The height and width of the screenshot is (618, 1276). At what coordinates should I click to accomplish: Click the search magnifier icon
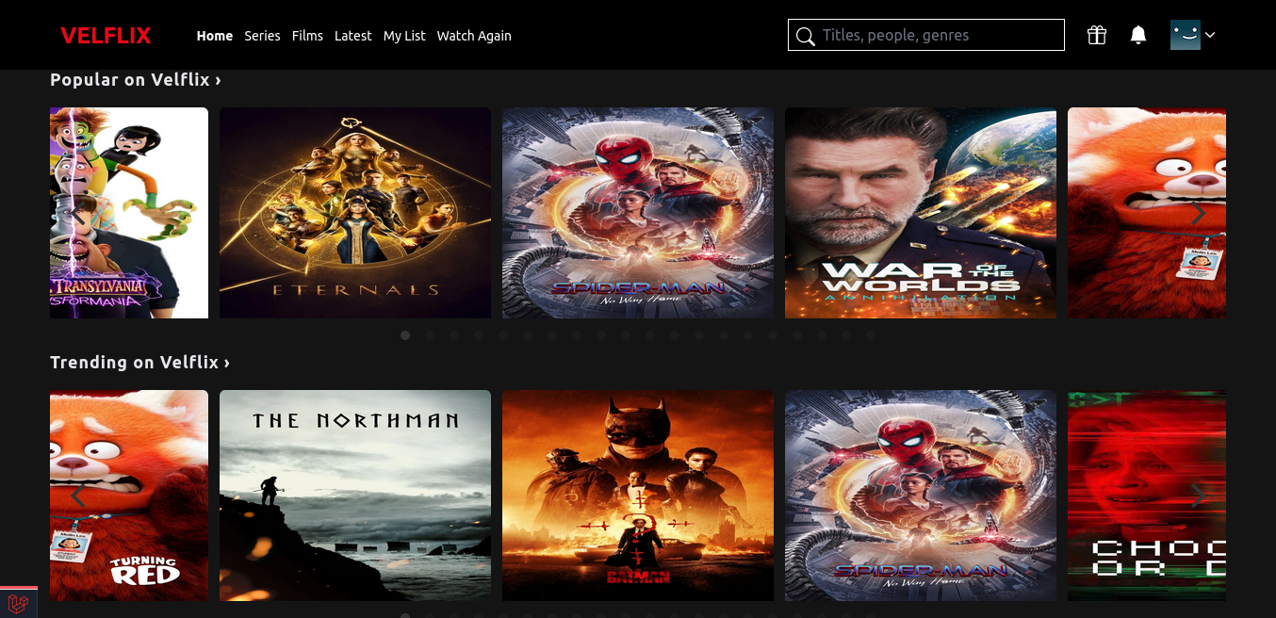point(805,36)
